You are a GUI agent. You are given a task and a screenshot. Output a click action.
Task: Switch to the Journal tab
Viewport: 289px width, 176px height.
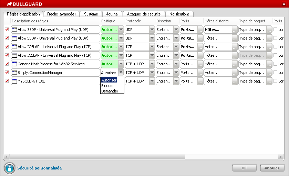coord(112,14)
